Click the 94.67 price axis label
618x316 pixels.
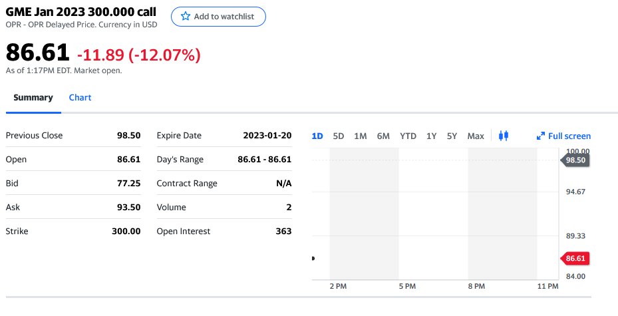pyautogui.click(x=575, y=192)
